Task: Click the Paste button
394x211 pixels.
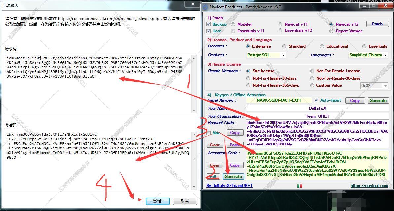Action: [x=235, y=145]
